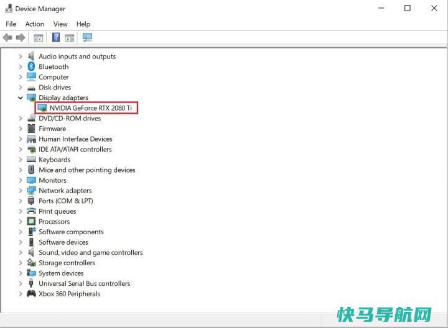Select Universal Serial Bus controllers label
This screenshot has height=328, width=448.
[x=84, y=283]
